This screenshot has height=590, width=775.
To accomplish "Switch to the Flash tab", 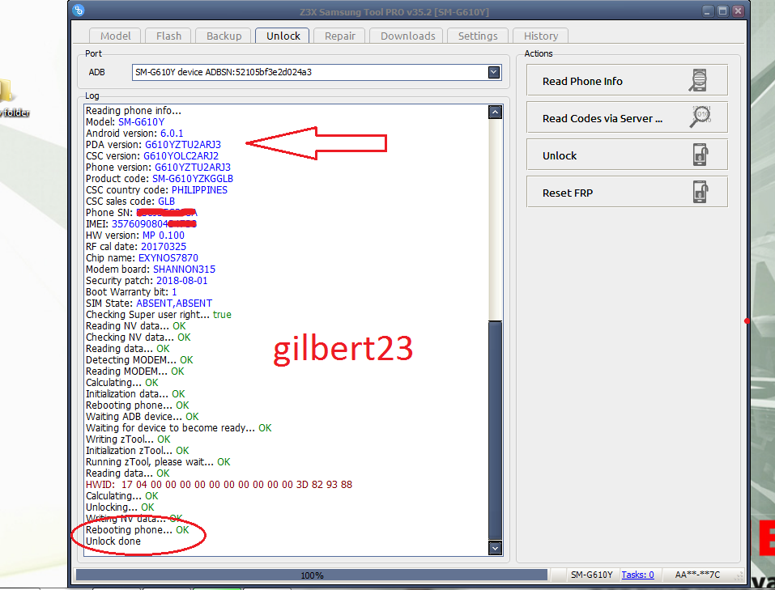I will click(x=168, y=36).
